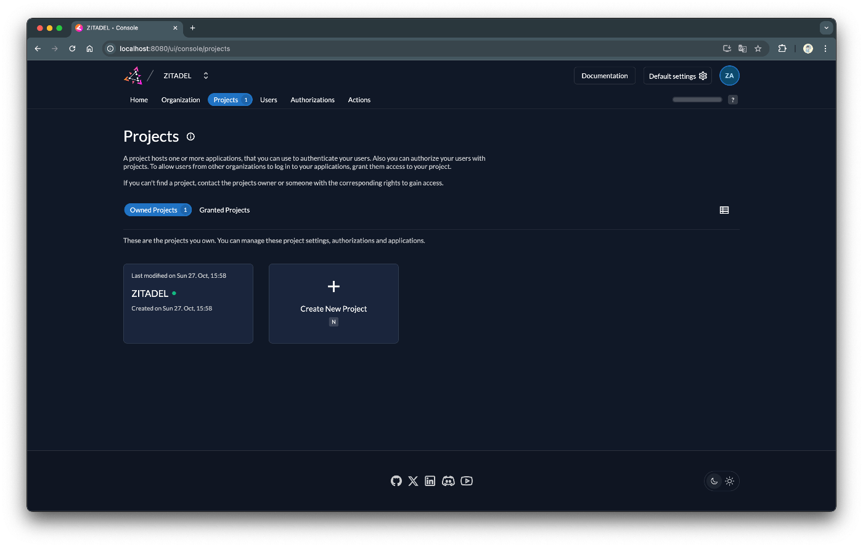The height and width of the screenshot is (547, 863).
Task: Select the ZITADEL • Console browser tab
Action: tap(126, 28)
